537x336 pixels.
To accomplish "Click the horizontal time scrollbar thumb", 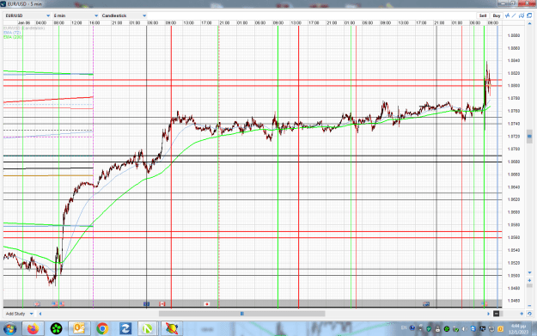I will tap(241, 314).
